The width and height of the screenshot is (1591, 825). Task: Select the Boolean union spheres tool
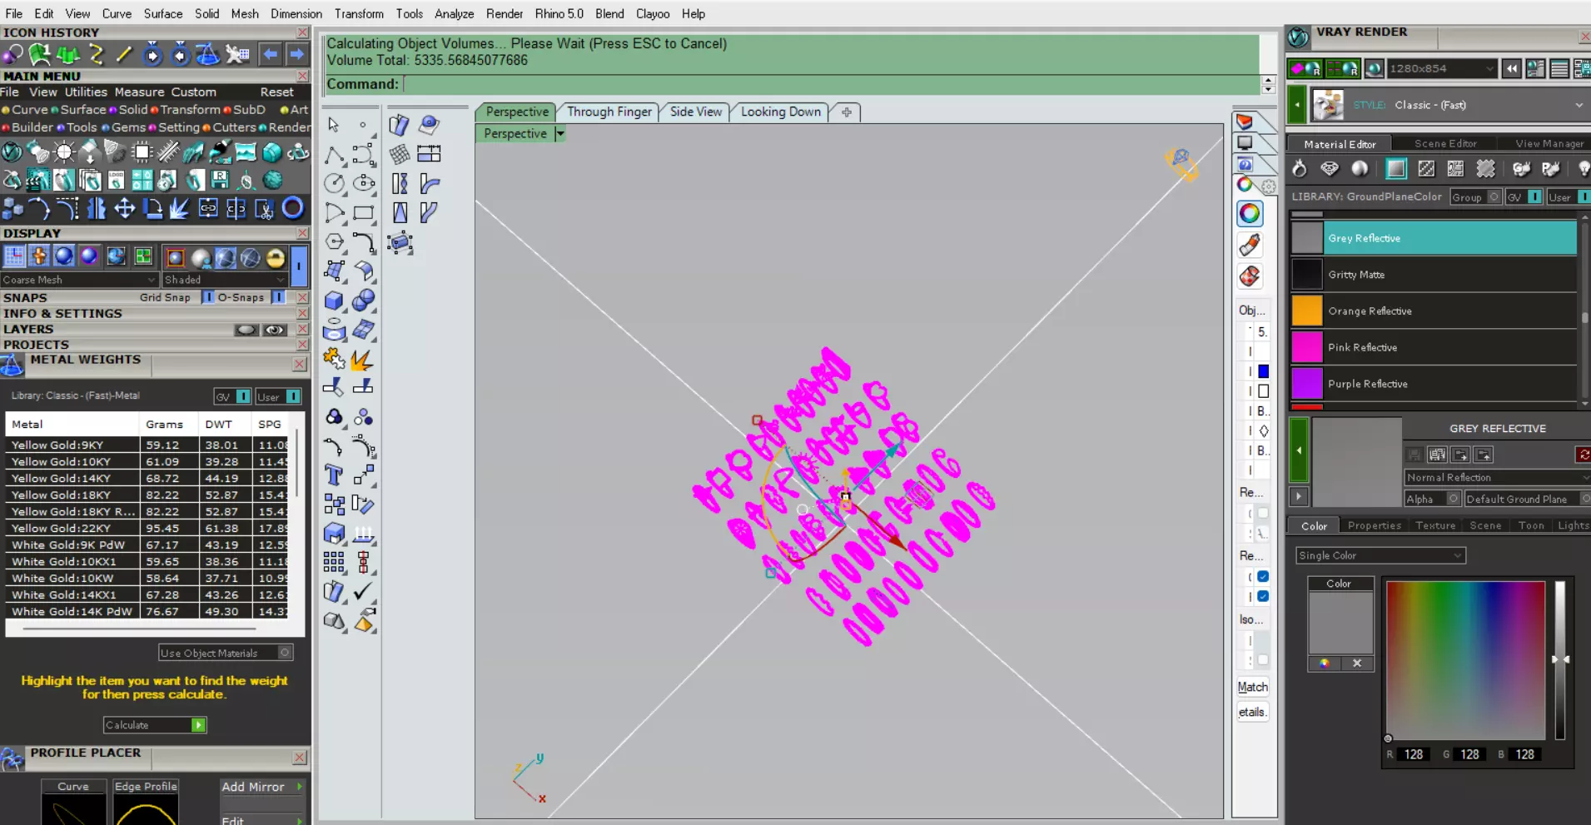click(x=364, y=301)
